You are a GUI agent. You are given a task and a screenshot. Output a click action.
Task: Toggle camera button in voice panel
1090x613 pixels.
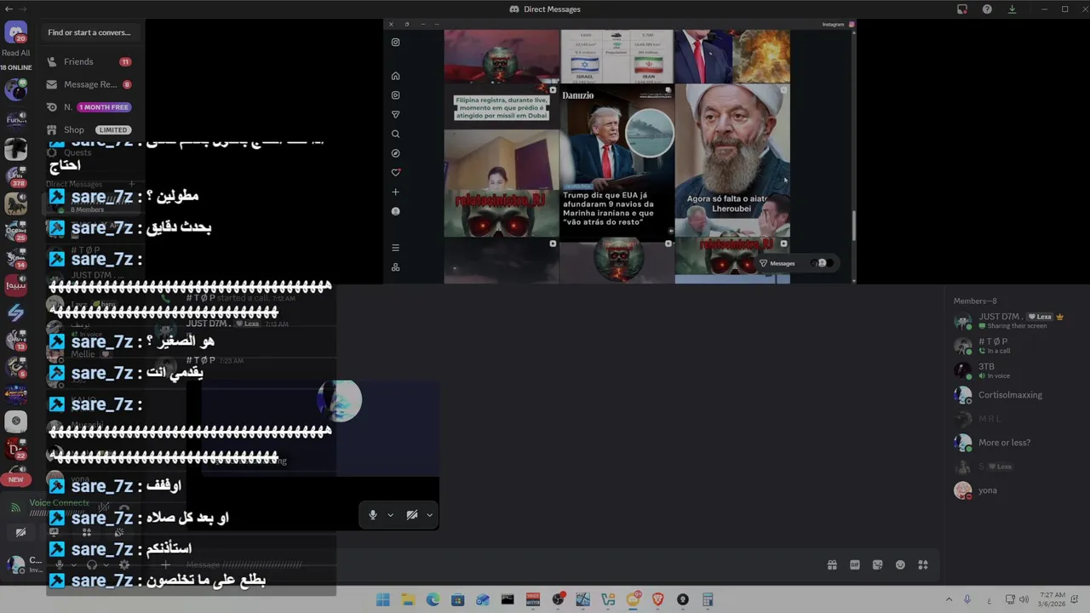click(x=20, y=532)
